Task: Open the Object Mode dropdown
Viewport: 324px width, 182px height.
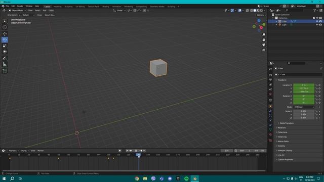Action: pos(17,11)
